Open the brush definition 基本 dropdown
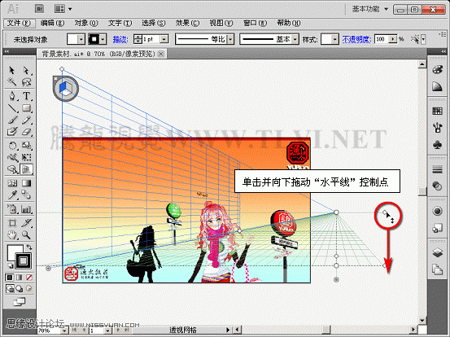This screenshot has width=450, height=337. [x=295, y=39]
